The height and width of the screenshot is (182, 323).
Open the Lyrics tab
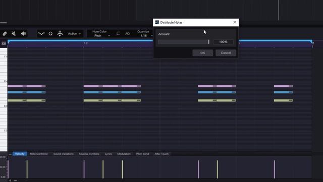pos(108,154)
